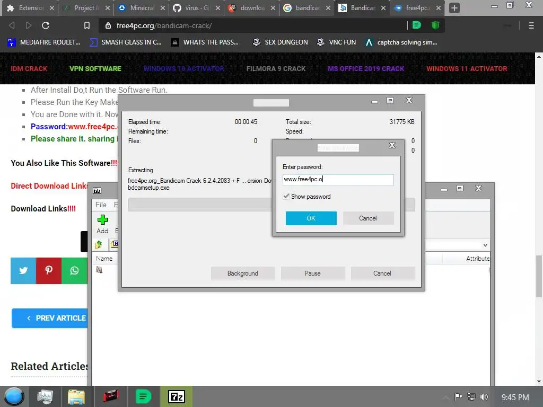Open the red card taskbar app
The width and height of the screenshot is (543, 407).
click(111, 396)
